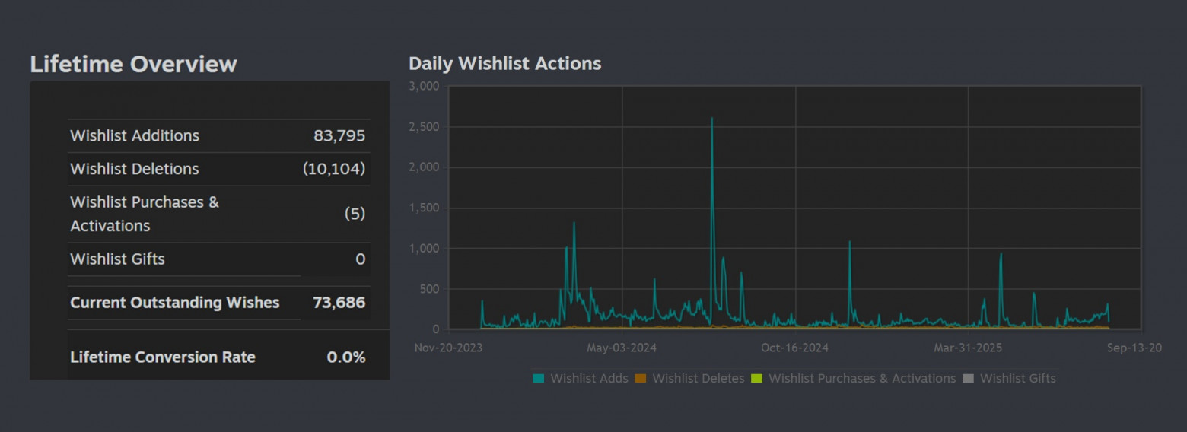Toggle Wishlist Purchases & Activations legend entry
The width and height of the screenshot is (1187, 432).
(x=853, y=378)
